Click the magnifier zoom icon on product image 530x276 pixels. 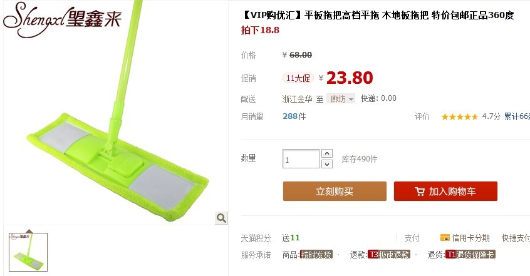click(221, 218)
